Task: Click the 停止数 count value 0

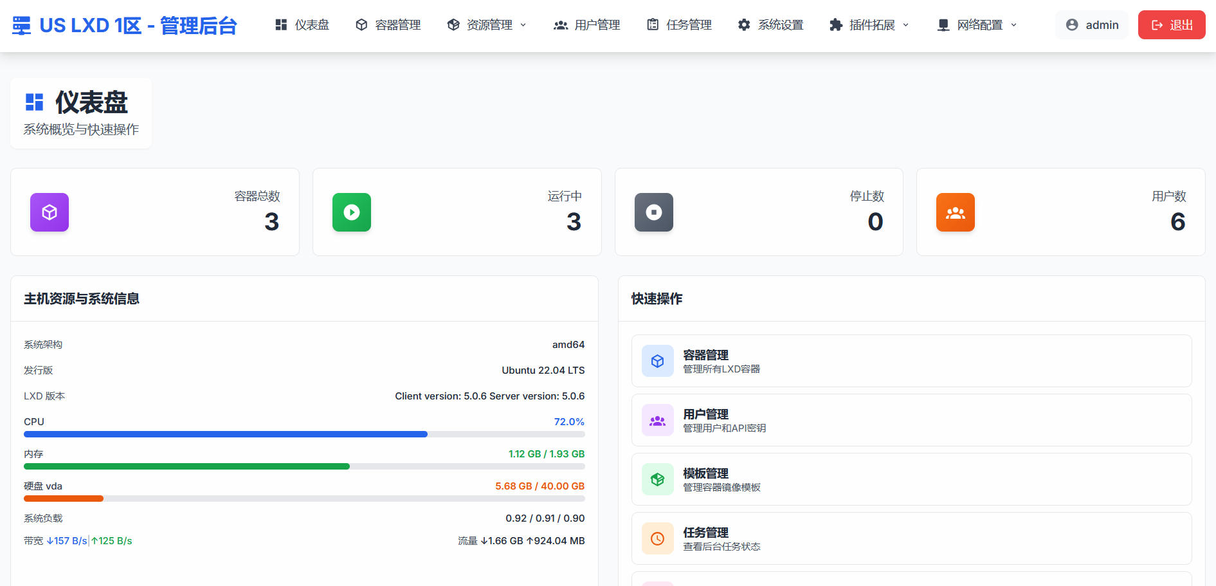Action: tap(876, 222)
